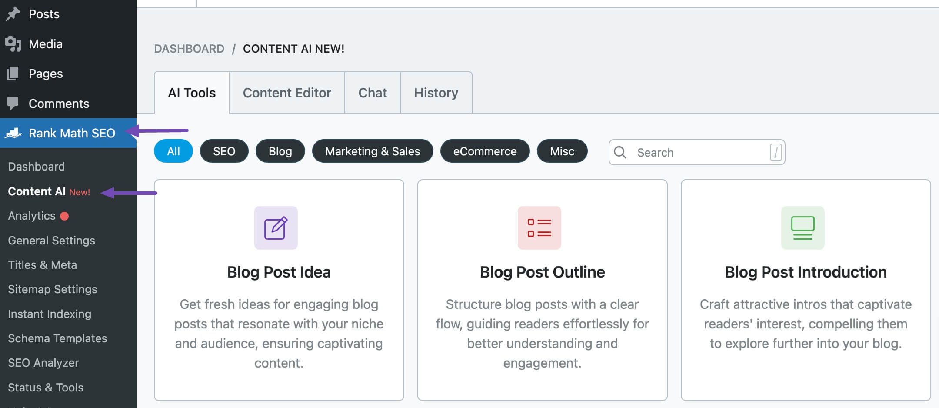Image resolution: width=939 pixels, height=408 pixels.
Task: Click the 'Get fresh ideas' description text
Action: [x=279, y=334]
